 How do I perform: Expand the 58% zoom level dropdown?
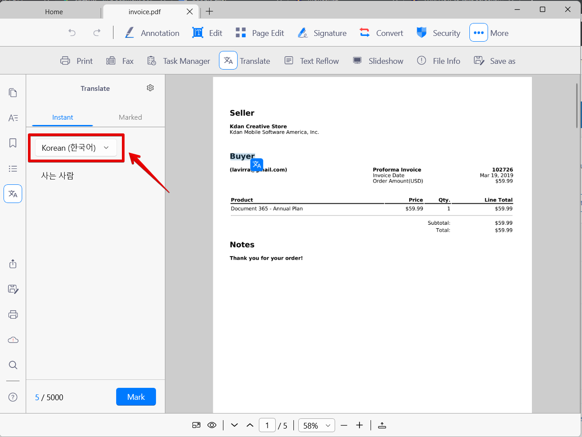(316, 425)
